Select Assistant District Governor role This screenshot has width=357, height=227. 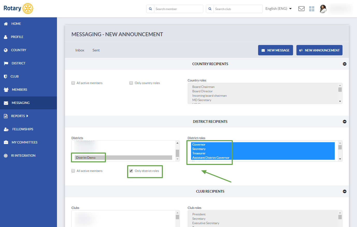pyautogui.click(x=263, y=158)
